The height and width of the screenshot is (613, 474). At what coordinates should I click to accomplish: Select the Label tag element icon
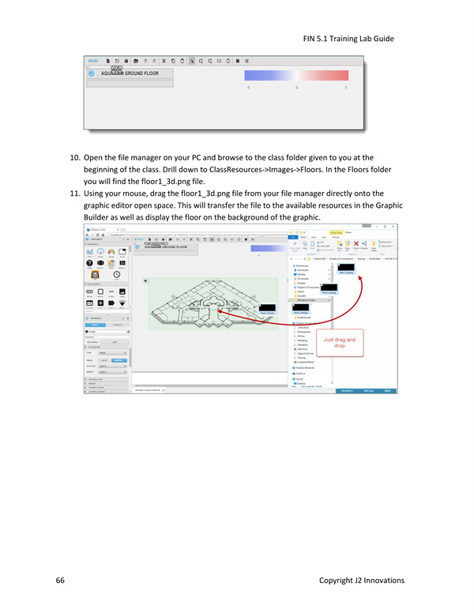(111, 303)
